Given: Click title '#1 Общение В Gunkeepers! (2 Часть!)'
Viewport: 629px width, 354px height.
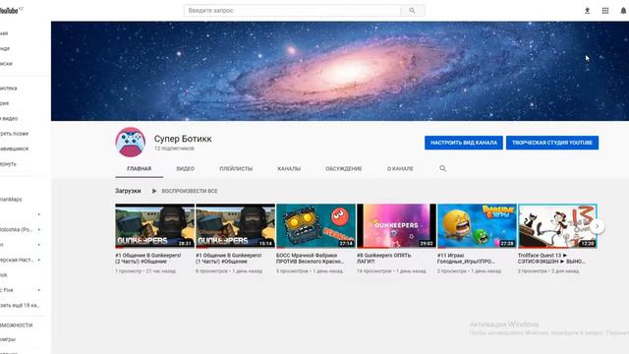Looking at the screenshot, I should pyautogui.click(x=148, y=258).
